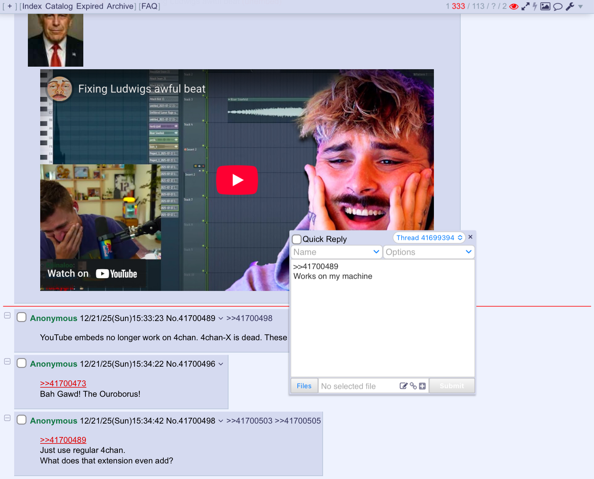Expand the Name field dropdown arrow
The height and width of the screenshot is (479, 594).
tap(376, 252)
